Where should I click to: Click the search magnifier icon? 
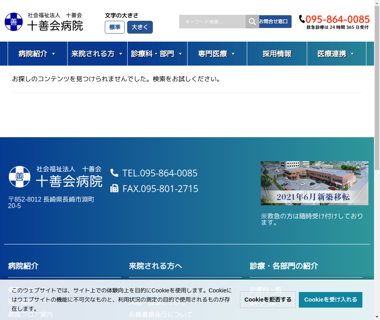252,22
